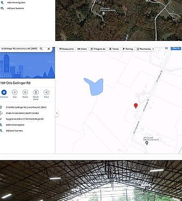Show more category chips with arrow

(x=153, y=49)
